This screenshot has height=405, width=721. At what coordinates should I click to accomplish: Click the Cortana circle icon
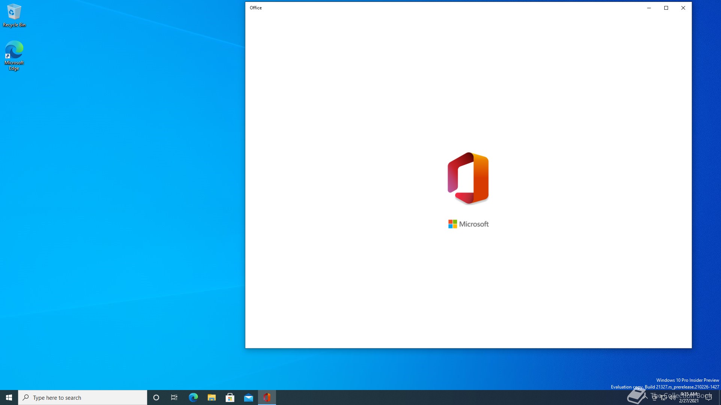[x=156, y=397]
